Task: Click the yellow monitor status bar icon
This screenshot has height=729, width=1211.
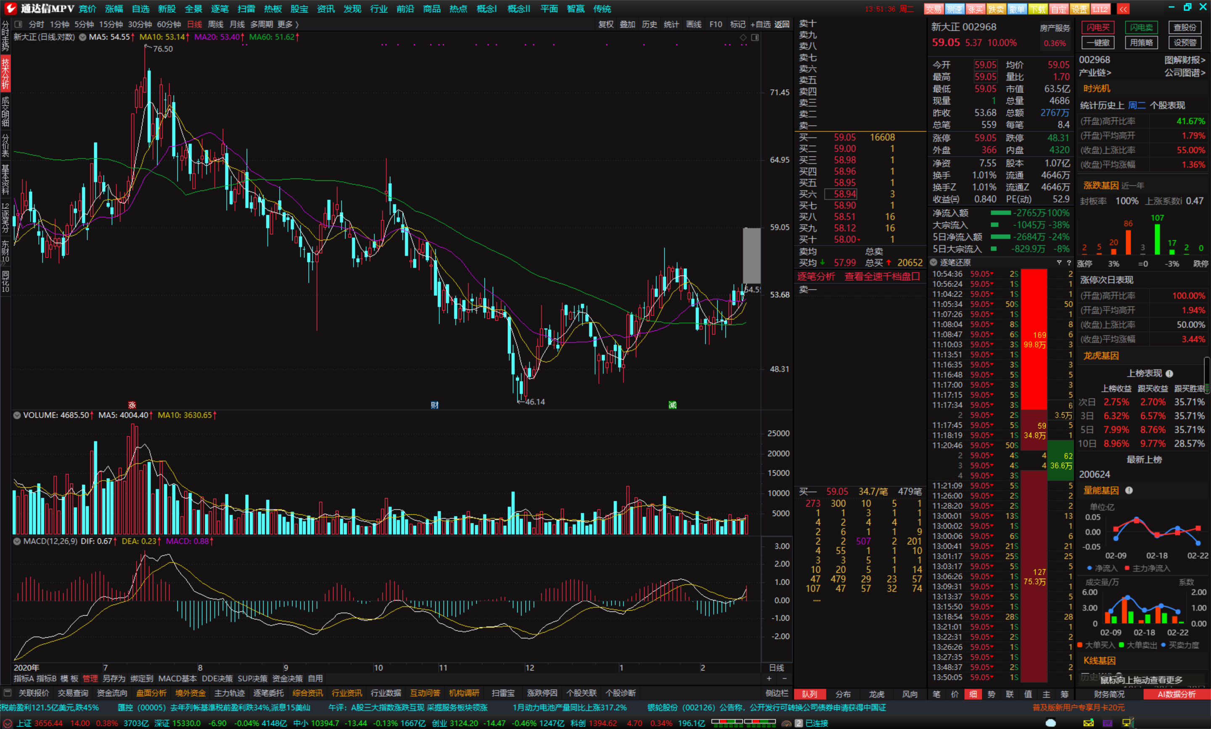Action: 1127,723
